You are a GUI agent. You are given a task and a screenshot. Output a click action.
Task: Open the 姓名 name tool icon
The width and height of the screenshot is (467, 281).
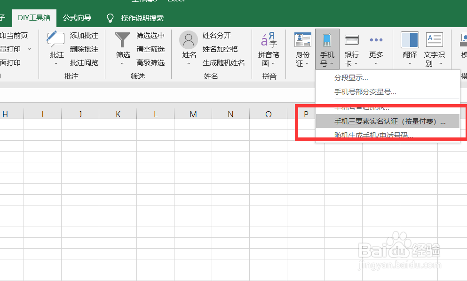click(x=188, y=39)
